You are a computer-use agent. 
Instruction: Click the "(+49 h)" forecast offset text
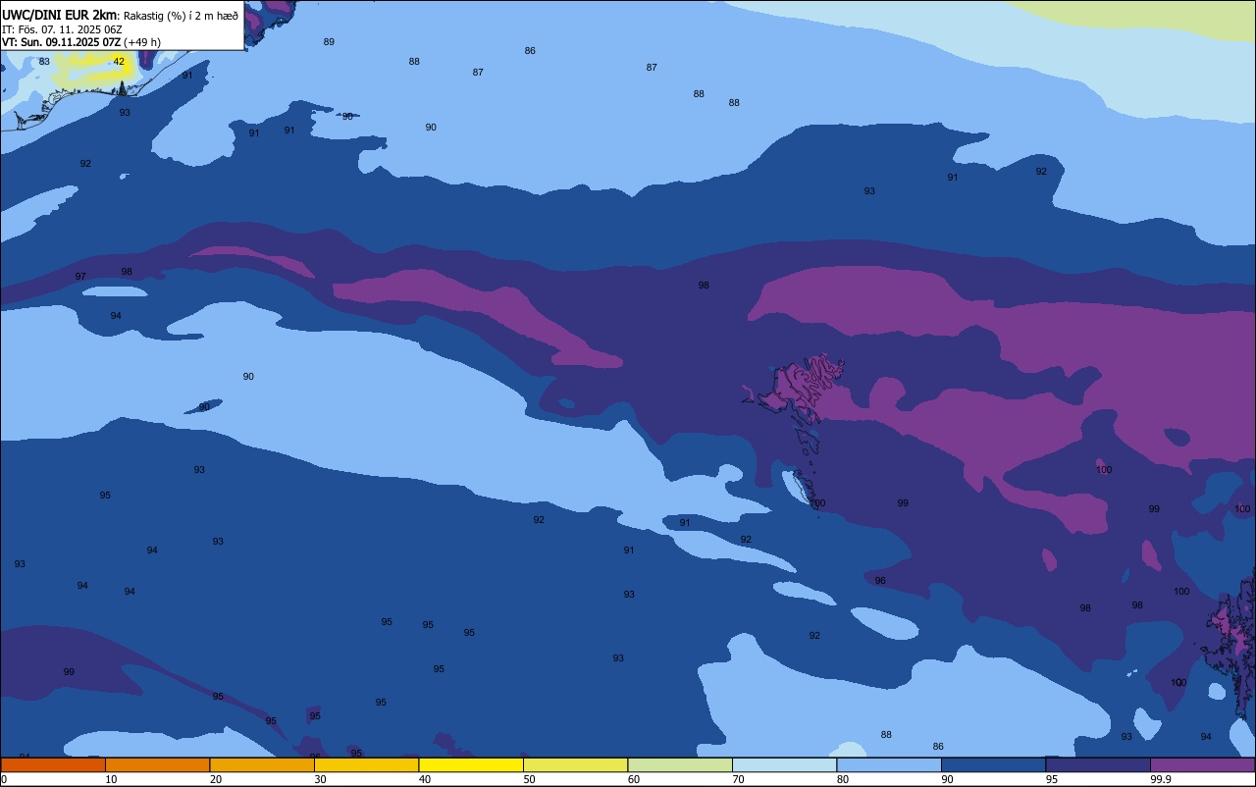click(x=142, y=42)
